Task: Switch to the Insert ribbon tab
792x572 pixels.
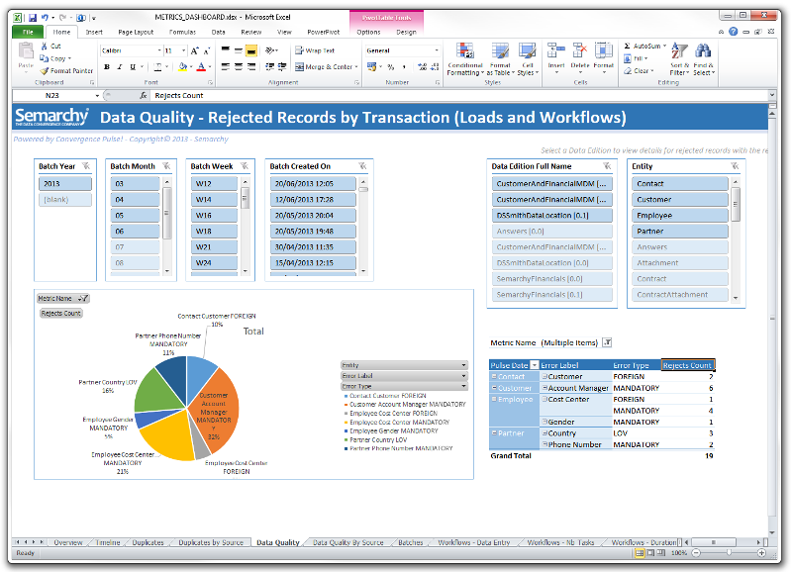Action: point(94,32)
